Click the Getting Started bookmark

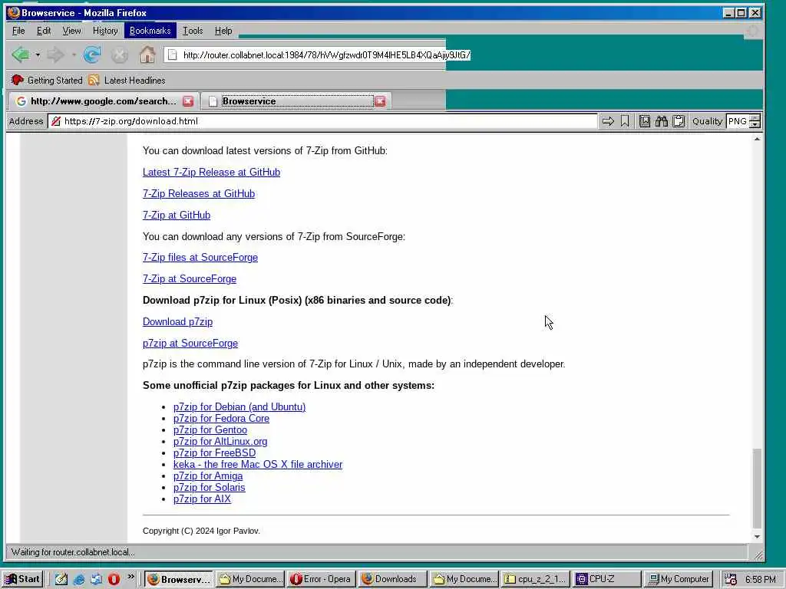47,80
